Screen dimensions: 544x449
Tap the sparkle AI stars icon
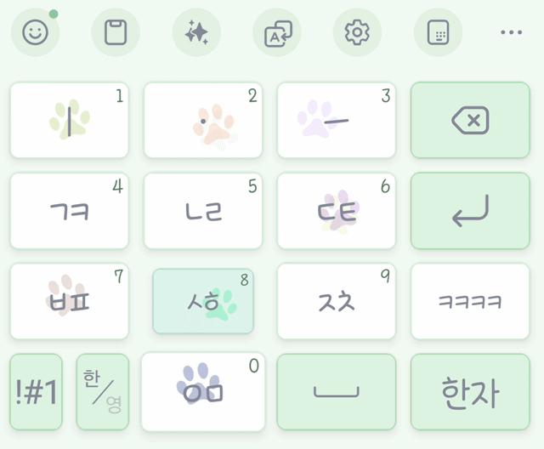[x=196, y=32]
